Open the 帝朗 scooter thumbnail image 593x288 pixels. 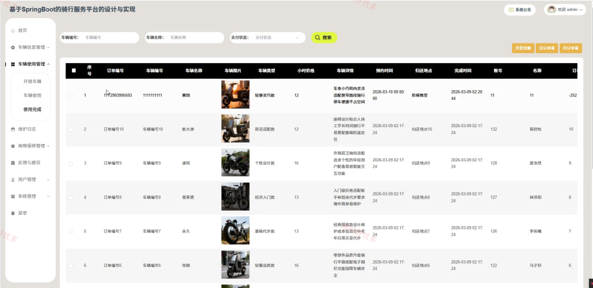click(235, 265)
